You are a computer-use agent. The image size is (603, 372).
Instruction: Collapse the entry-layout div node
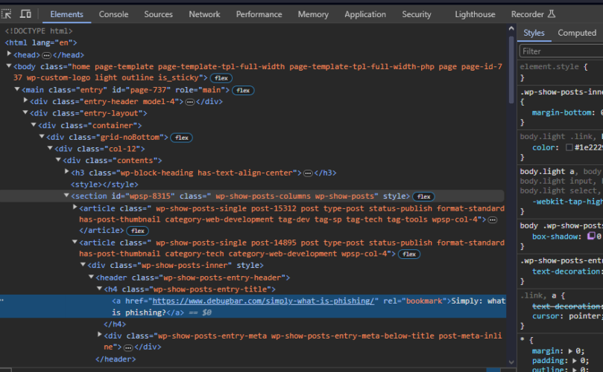click(x=25, y=112)
